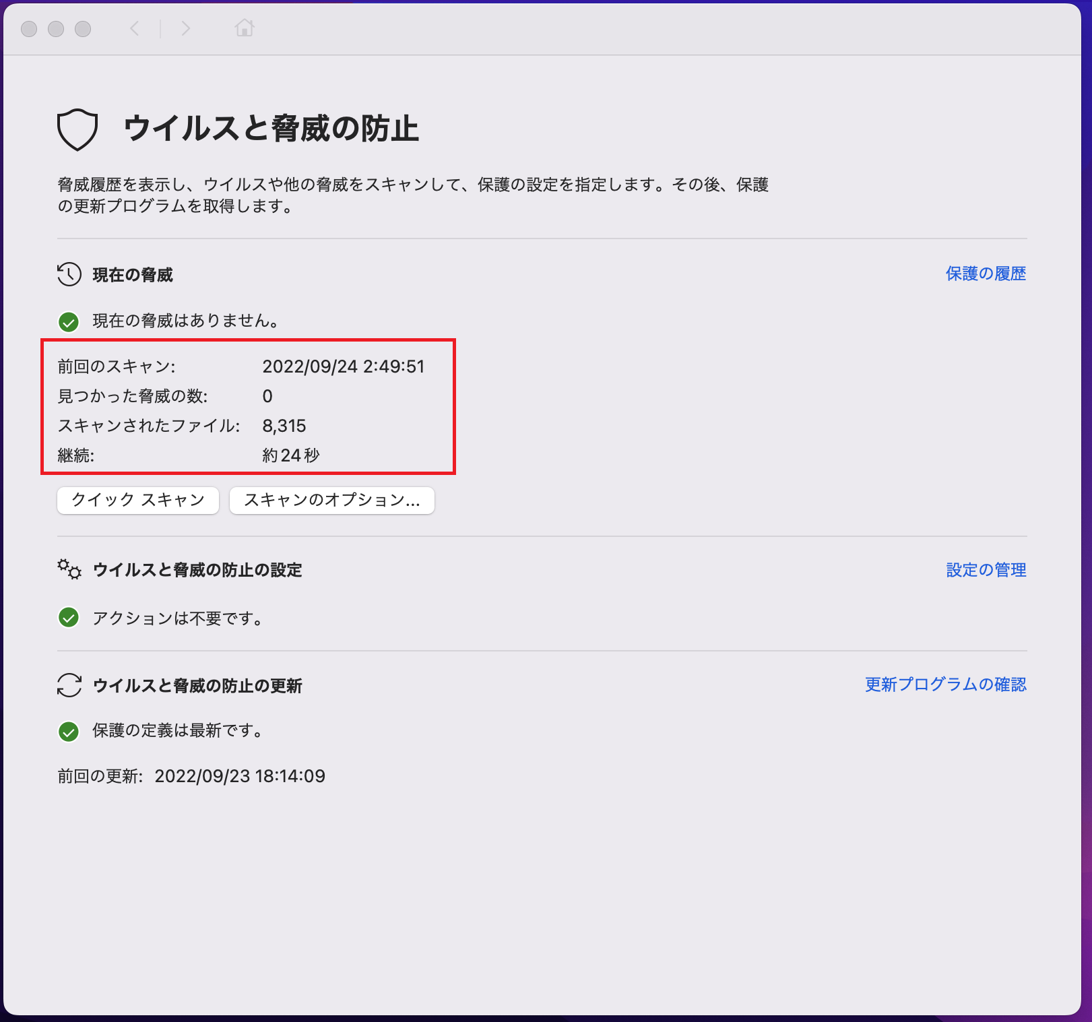The width and height of the screenshot is (1092, 1022).
Task: Click green checkmark beside 保護の定義は最新です
Action: 69,732
